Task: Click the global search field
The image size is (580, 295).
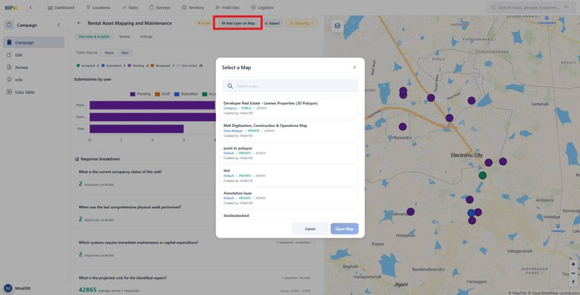Action: pyautogui.click(x=530, y=7)
